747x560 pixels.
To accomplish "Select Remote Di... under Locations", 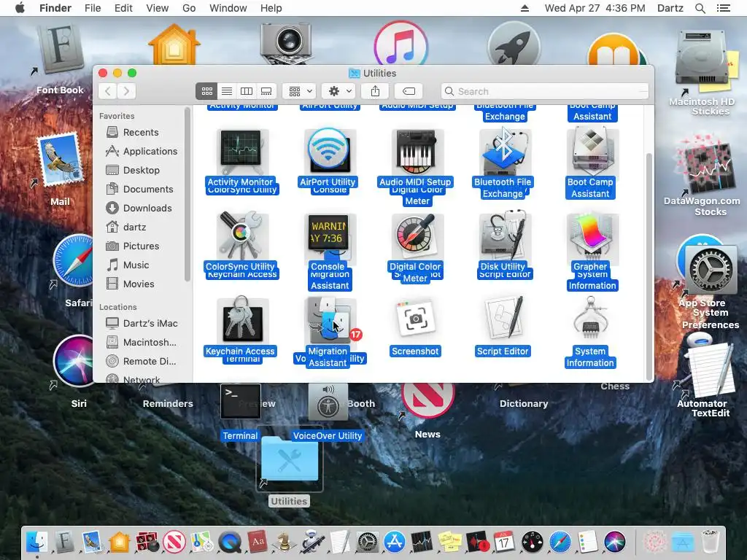I will 141,362.
